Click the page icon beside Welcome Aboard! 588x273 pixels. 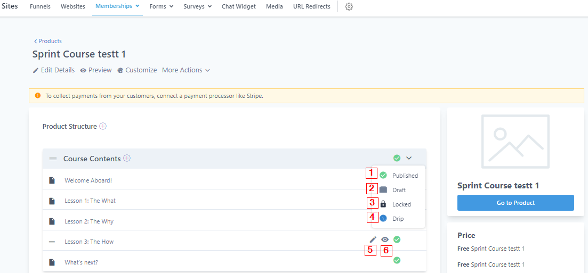tap(52, 180)
